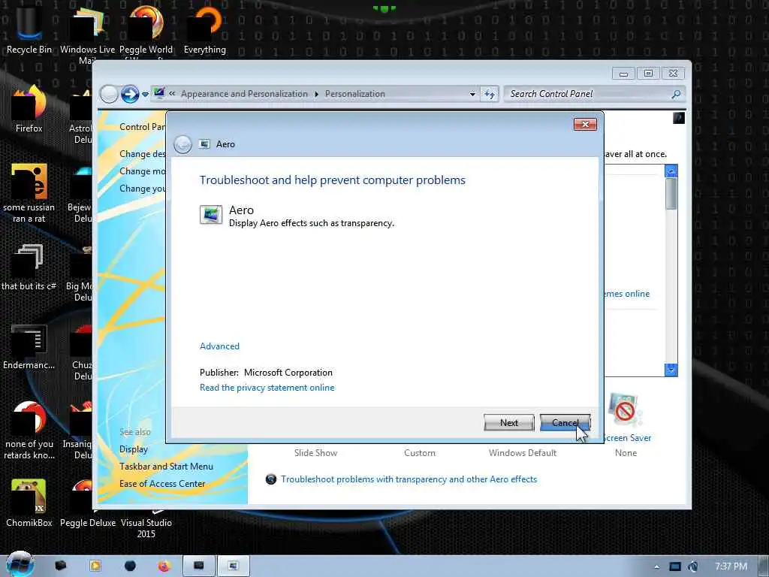Select the Endermanc... desktop icon
This screenshot has height=577, width=769.
coord(29,346)
